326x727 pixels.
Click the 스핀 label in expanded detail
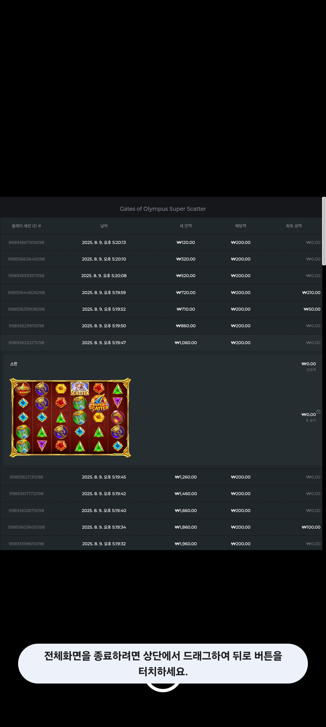click(x=14, y=364)
